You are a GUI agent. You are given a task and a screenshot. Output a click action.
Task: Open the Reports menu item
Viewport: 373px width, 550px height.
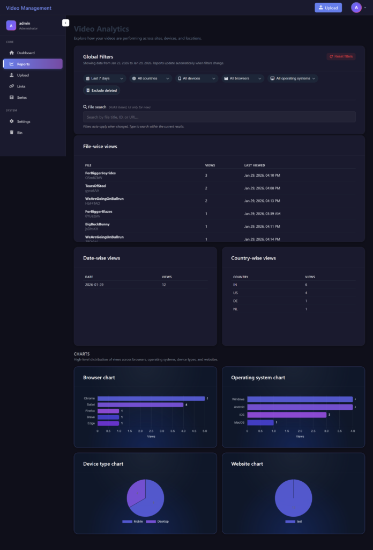click(33, 64)
